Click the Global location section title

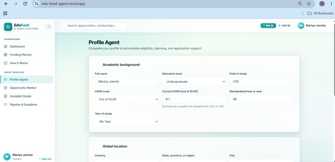pos(115,146)
